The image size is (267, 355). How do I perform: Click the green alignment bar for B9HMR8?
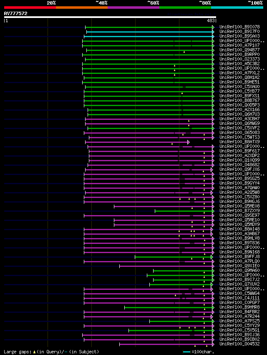[169, 308]
